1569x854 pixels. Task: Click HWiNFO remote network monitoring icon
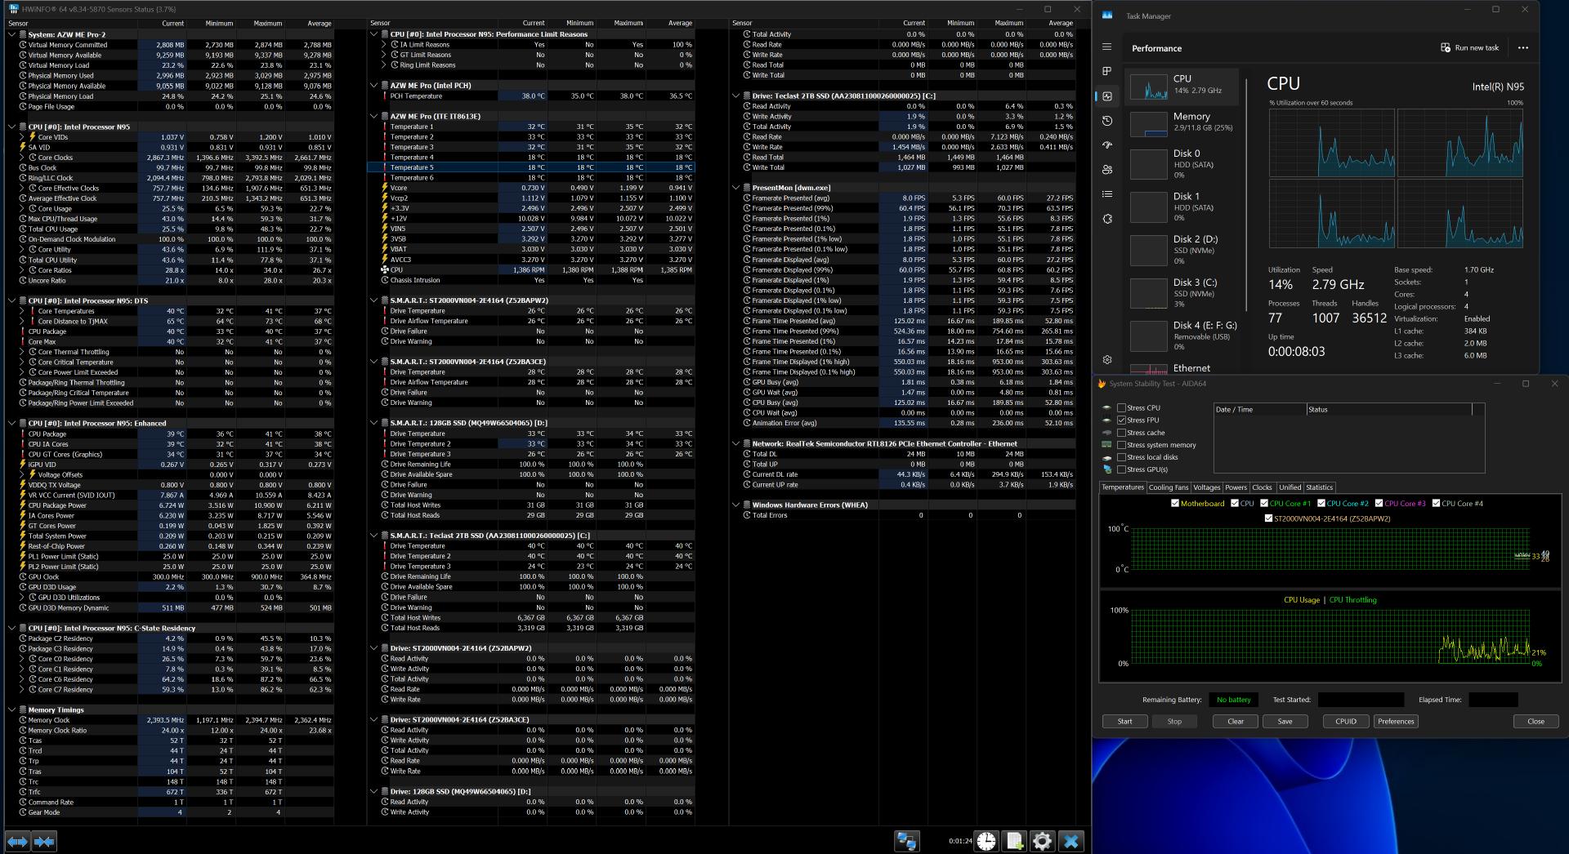pos(906,841)
